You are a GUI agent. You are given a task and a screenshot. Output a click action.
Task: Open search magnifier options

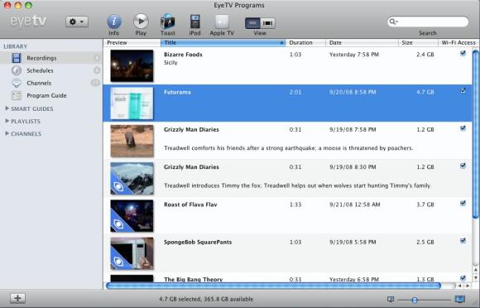393,22
